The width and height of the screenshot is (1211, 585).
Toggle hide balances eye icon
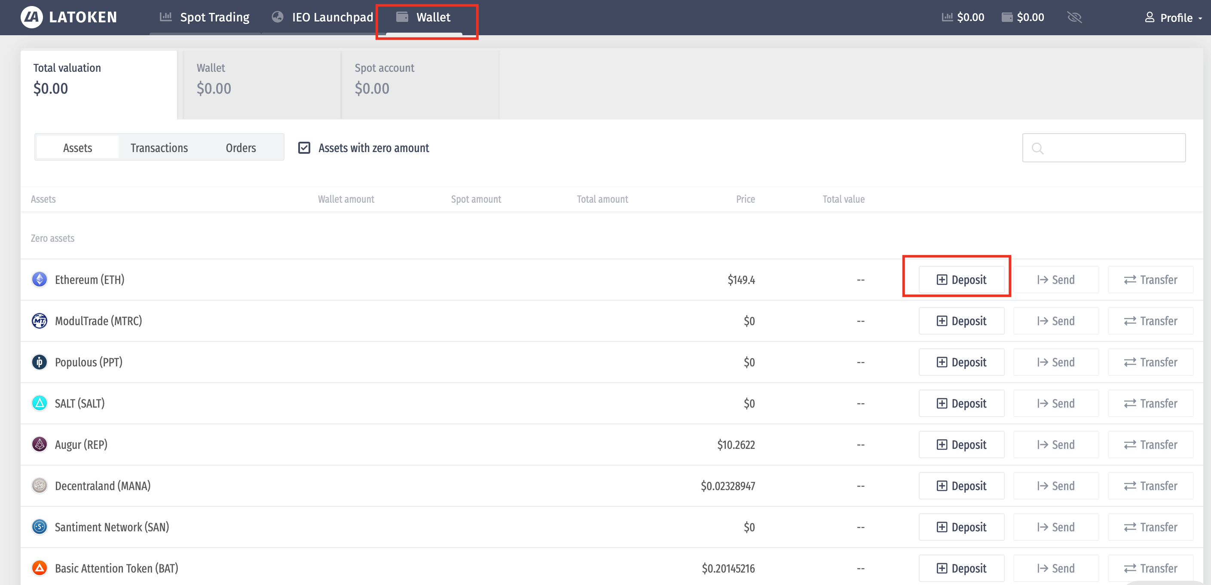tap(1075, 17)
